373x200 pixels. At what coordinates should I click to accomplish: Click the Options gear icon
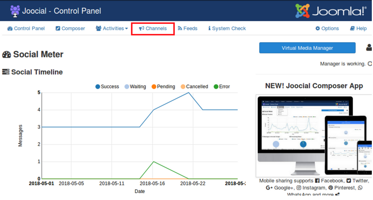pyautogui.click(x=318, y=29)
